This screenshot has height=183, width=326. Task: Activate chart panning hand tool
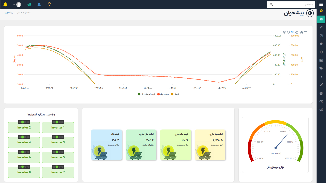coord(297,32)
